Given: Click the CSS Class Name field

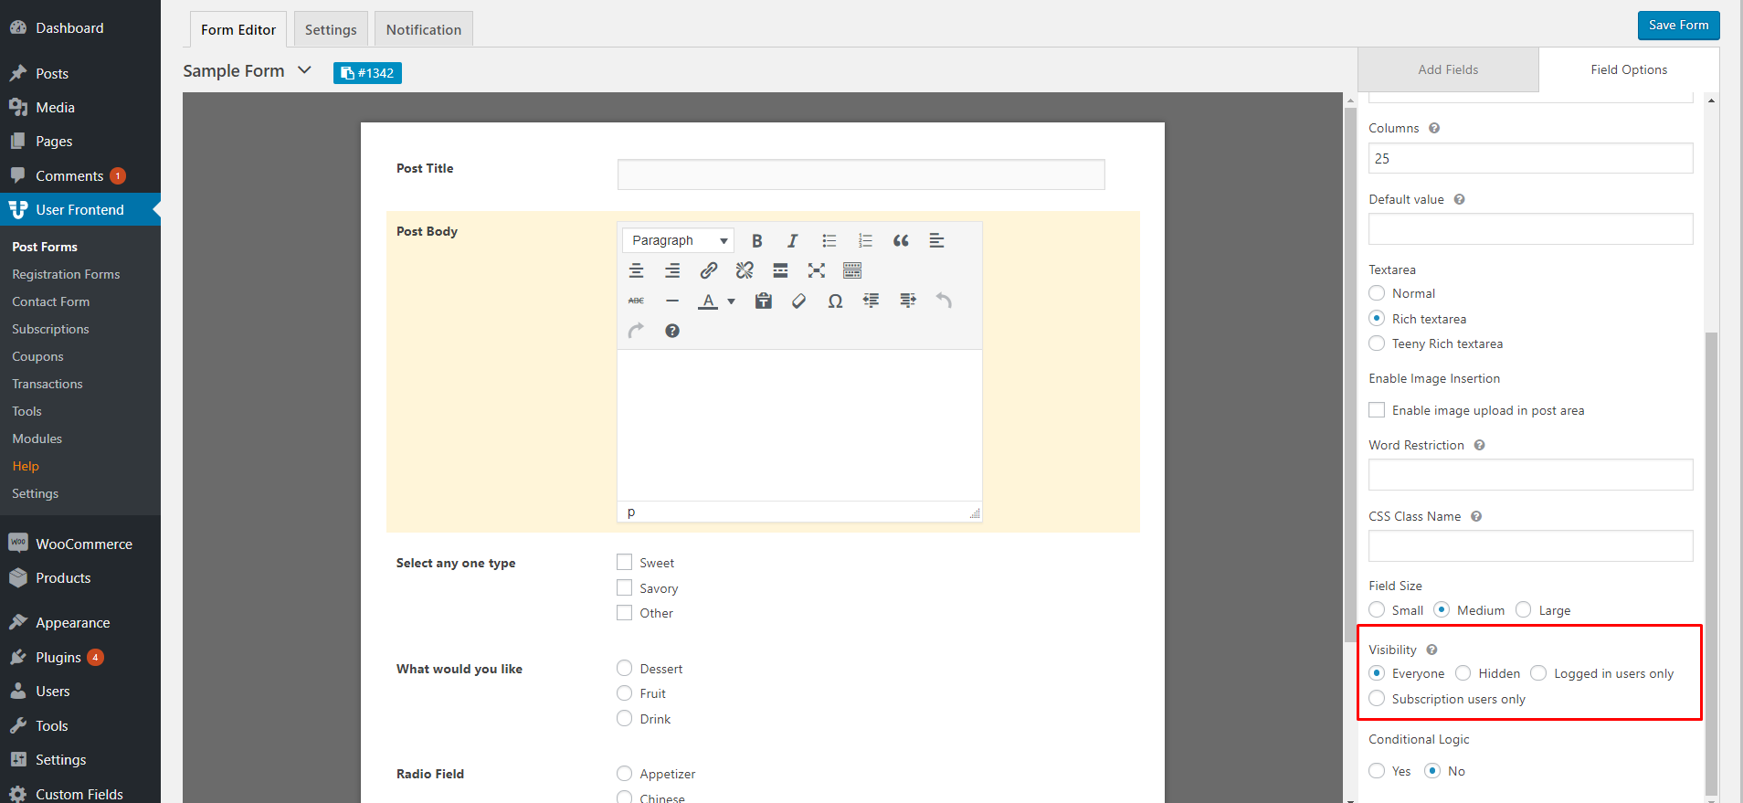Looking at the screenshot, I should (x=1530, y=545).
